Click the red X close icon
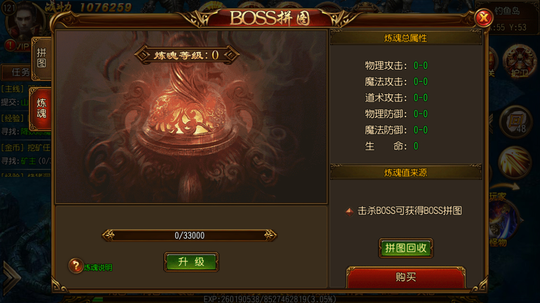 [x=484, y=17]
